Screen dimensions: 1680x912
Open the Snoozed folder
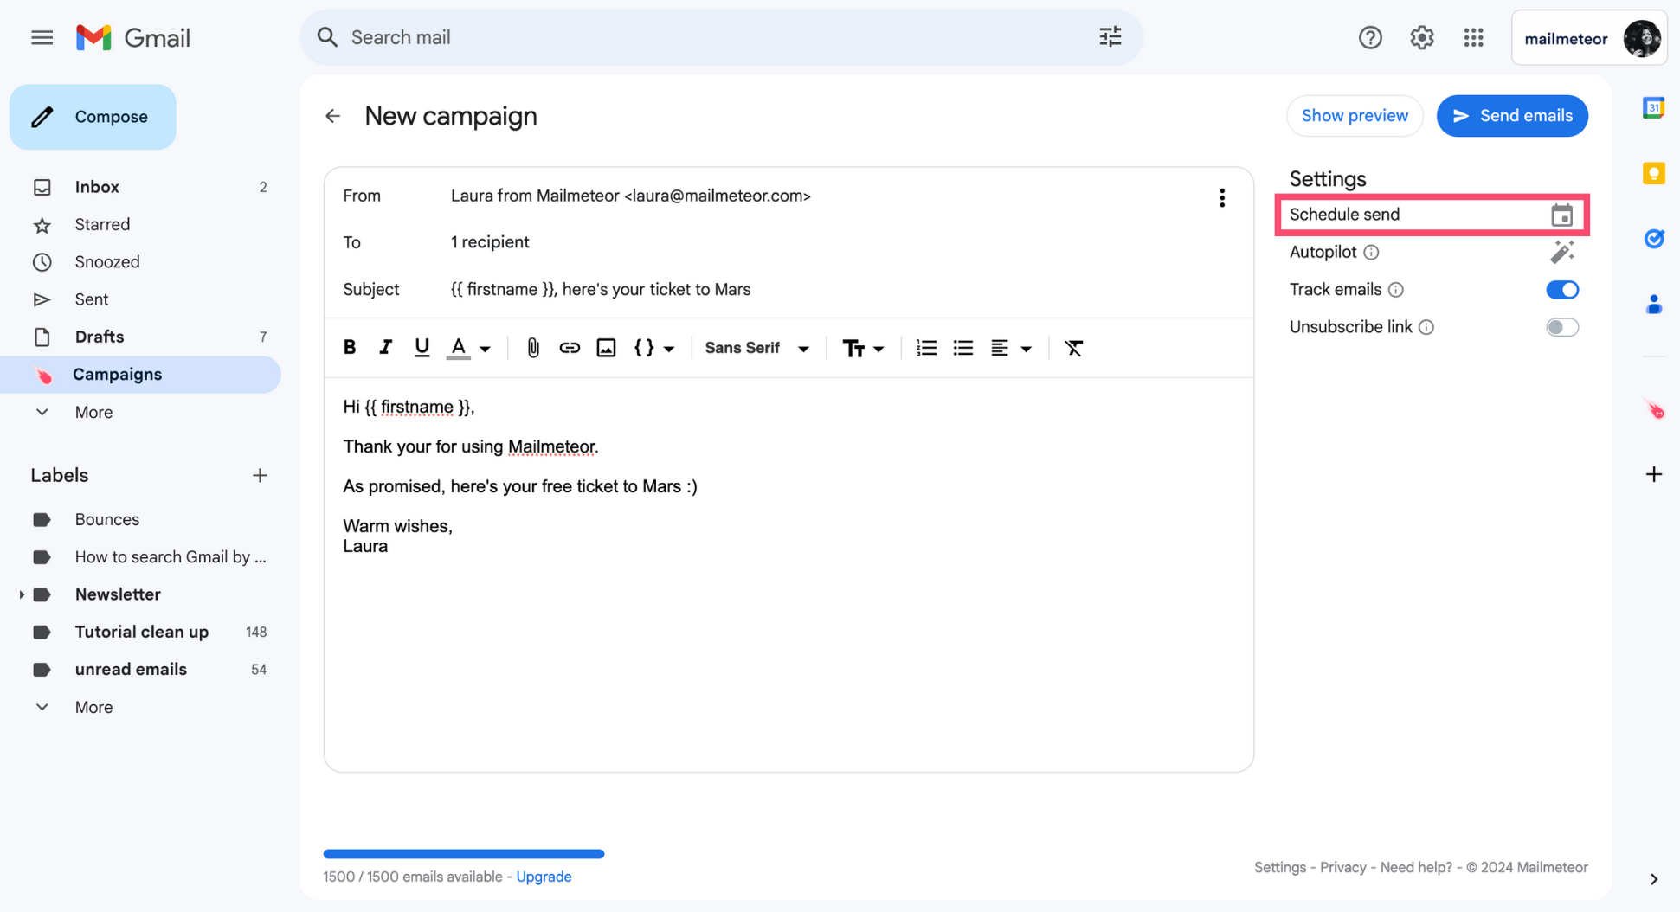click(140, 262)
